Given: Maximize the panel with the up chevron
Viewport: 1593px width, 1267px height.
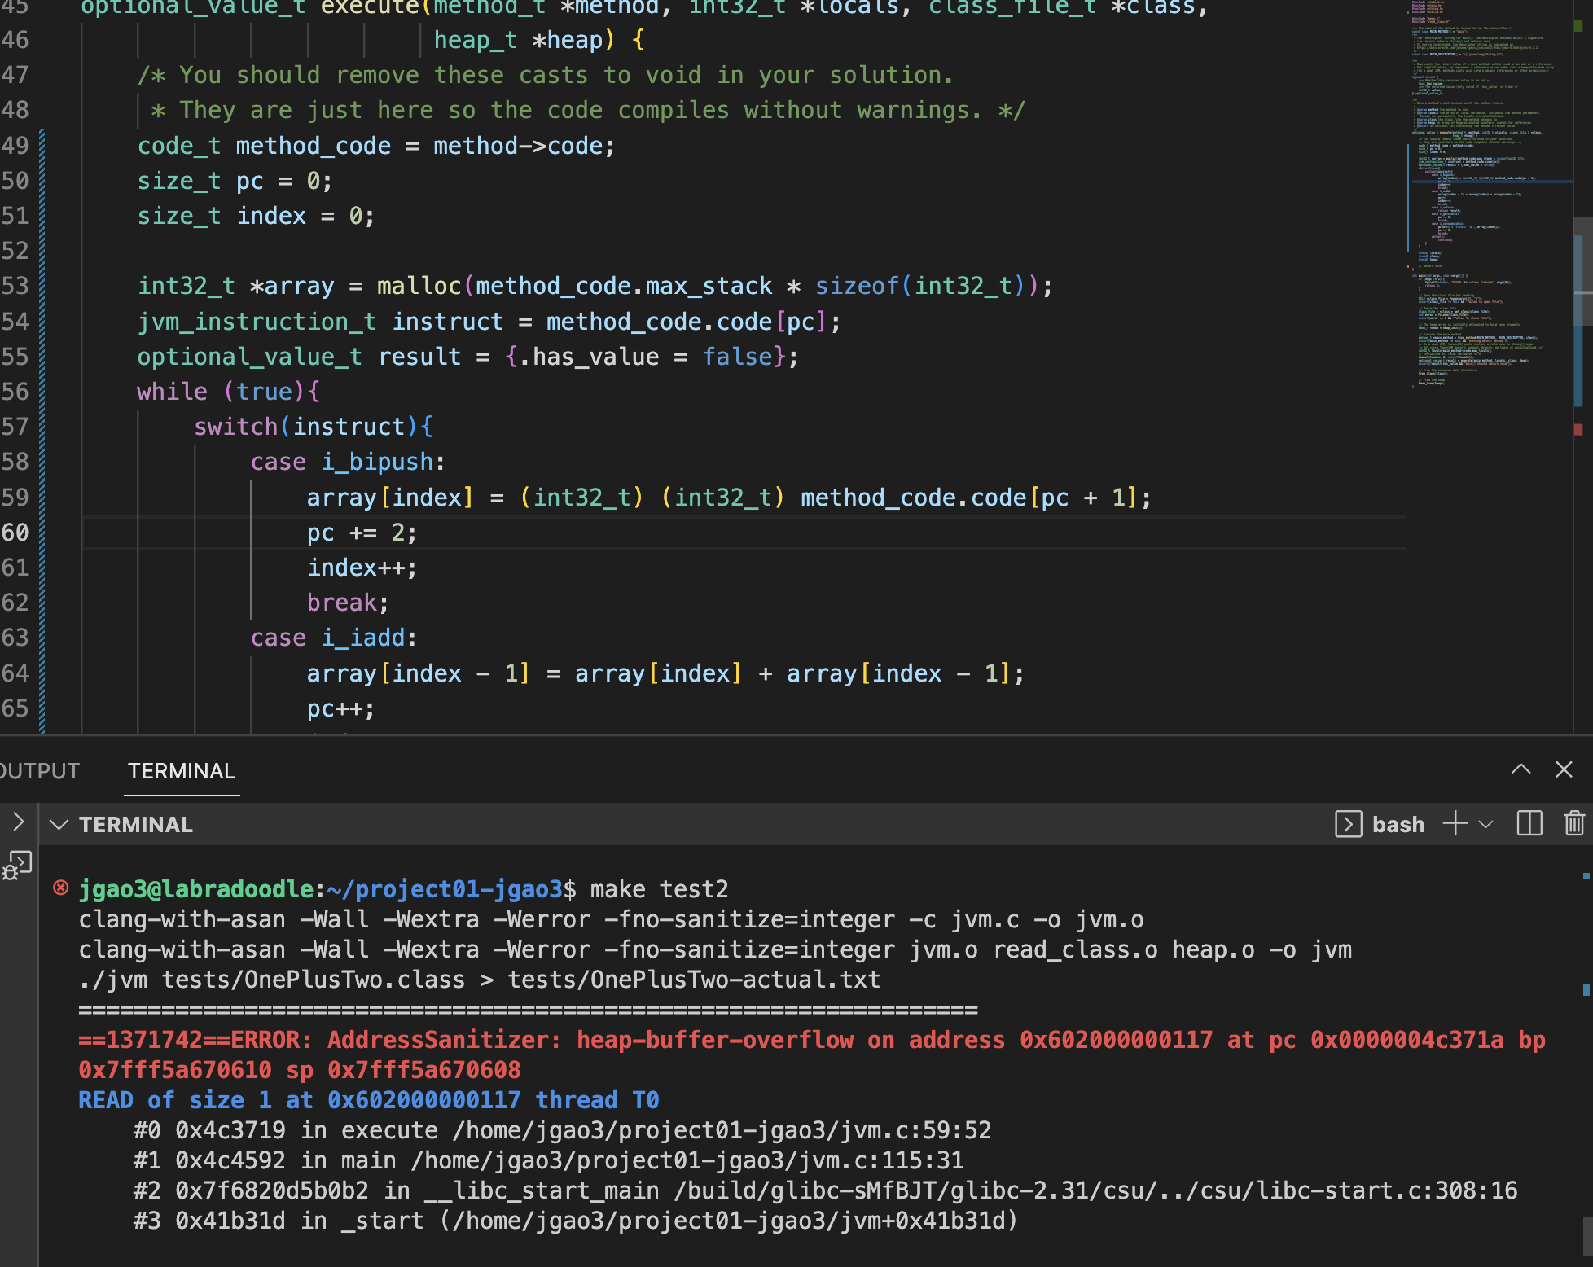Looking at the screenshot, I should (1521, 769).
